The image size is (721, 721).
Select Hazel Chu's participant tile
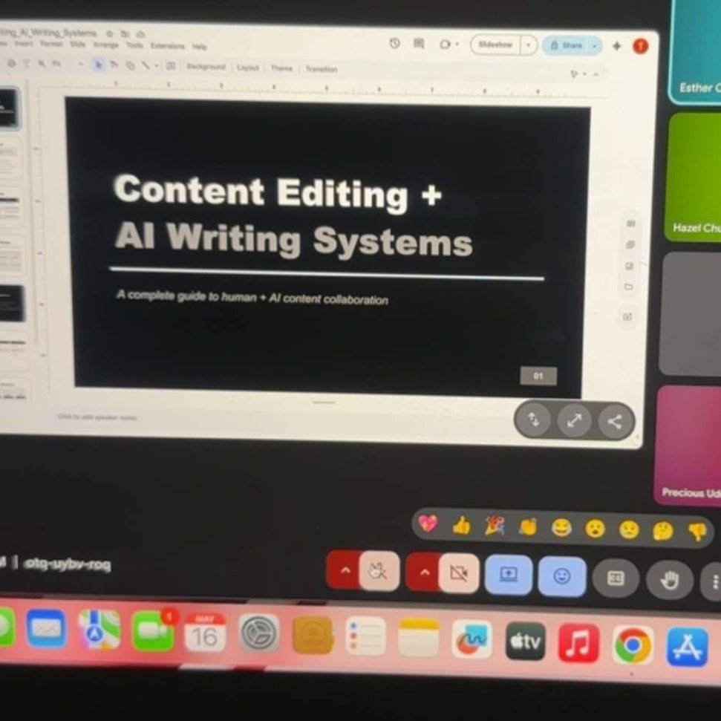pyautogui.click(x=694, y=177)
